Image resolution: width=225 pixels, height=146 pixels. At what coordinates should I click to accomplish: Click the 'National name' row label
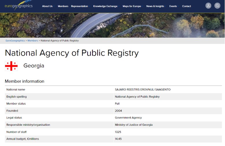point(16,90)
